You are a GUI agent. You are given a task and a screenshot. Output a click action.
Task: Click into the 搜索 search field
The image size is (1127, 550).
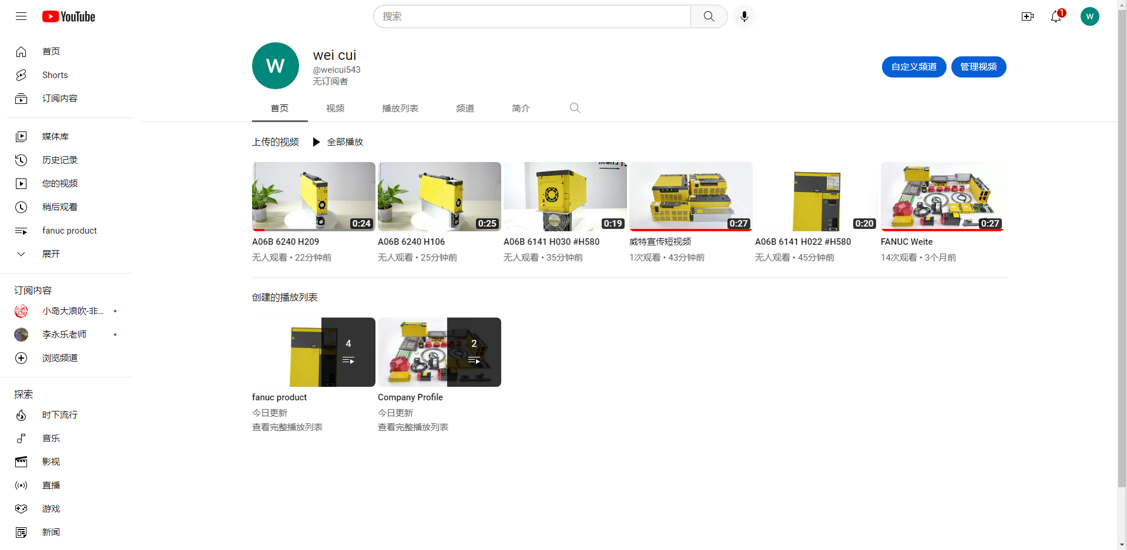click(x=532, y=16)
